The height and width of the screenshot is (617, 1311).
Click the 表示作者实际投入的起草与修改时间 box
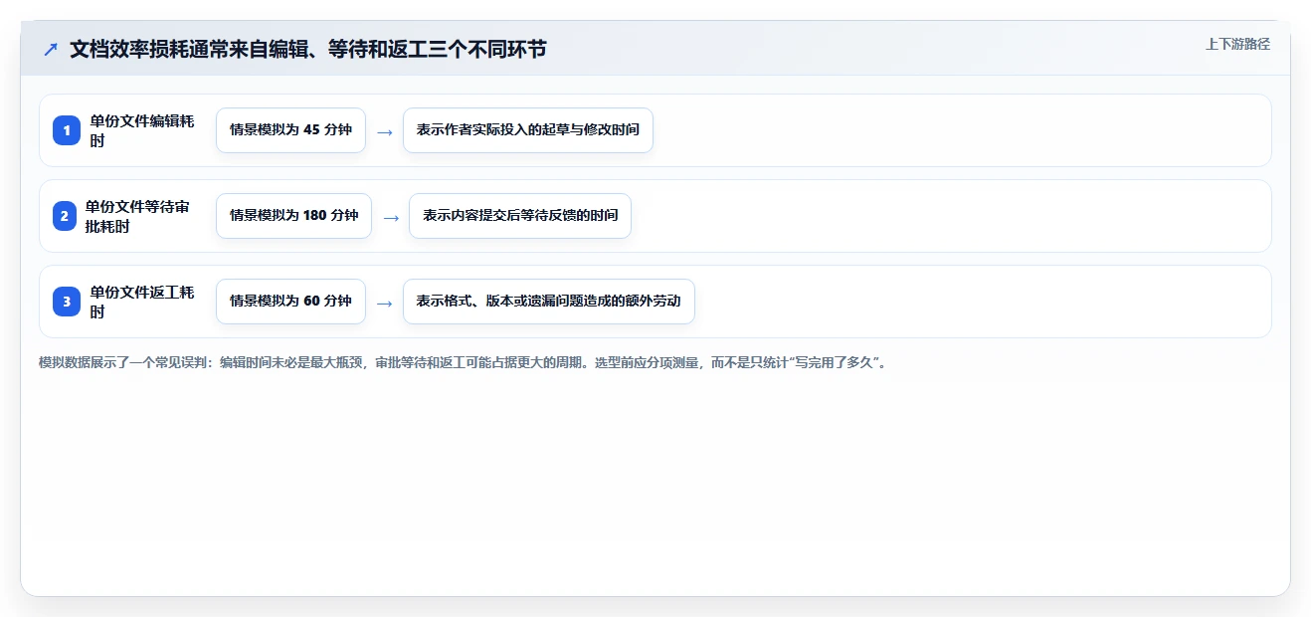[x=528, y=130]
